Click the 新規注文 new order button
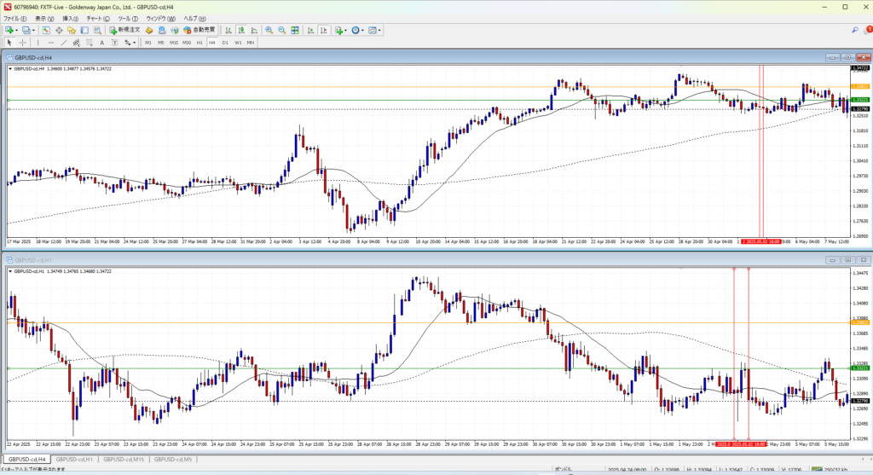The image size is (873, 475). click(124, 30)
